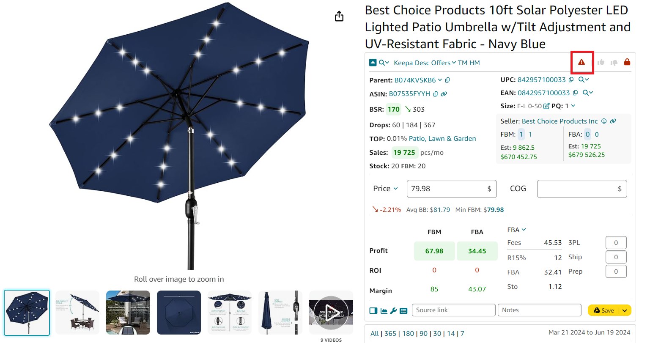Click the red alert triangle warning icon
Image resolution: width=650 pixels, height=343 pixels.
click(x=582, y=62)
